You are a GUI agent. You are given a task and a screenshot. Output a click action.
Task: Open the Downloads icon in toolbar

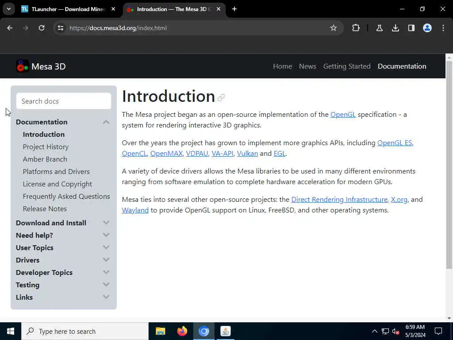[395, 28]
